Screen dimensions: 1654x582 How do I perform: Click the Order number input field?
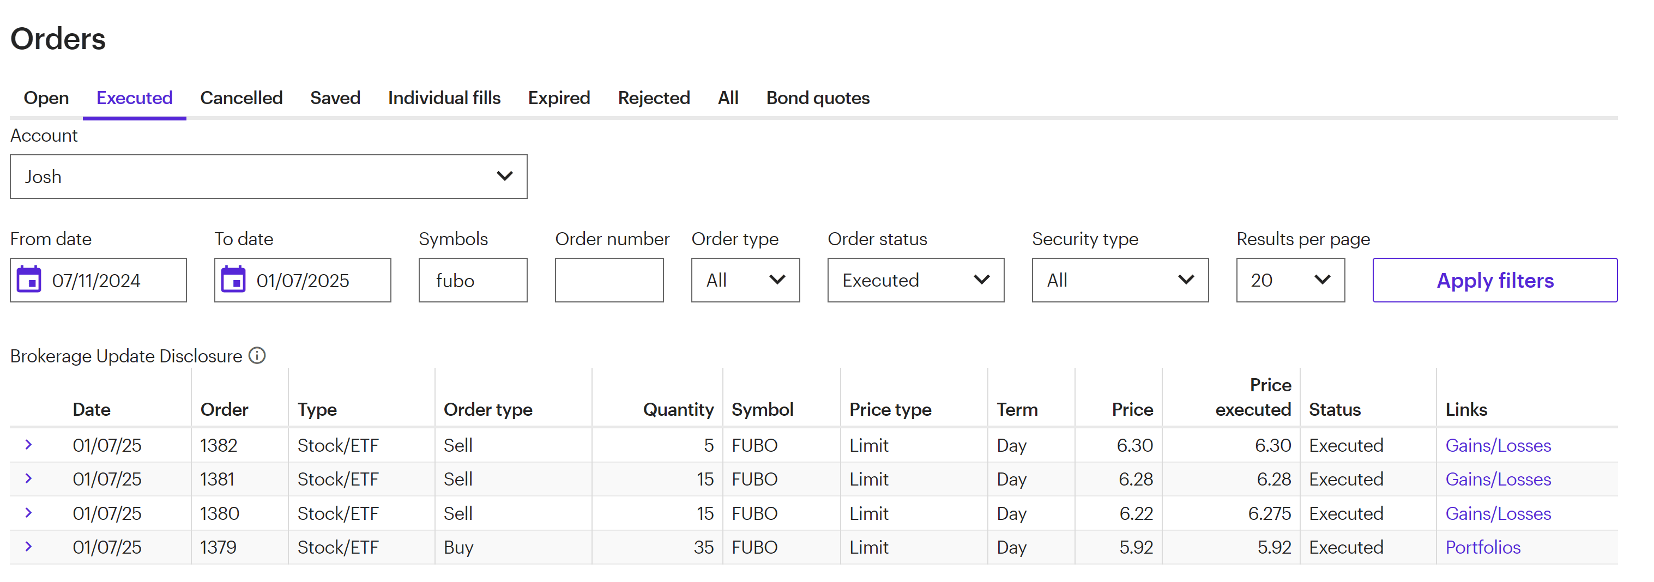tap(609, 281)
